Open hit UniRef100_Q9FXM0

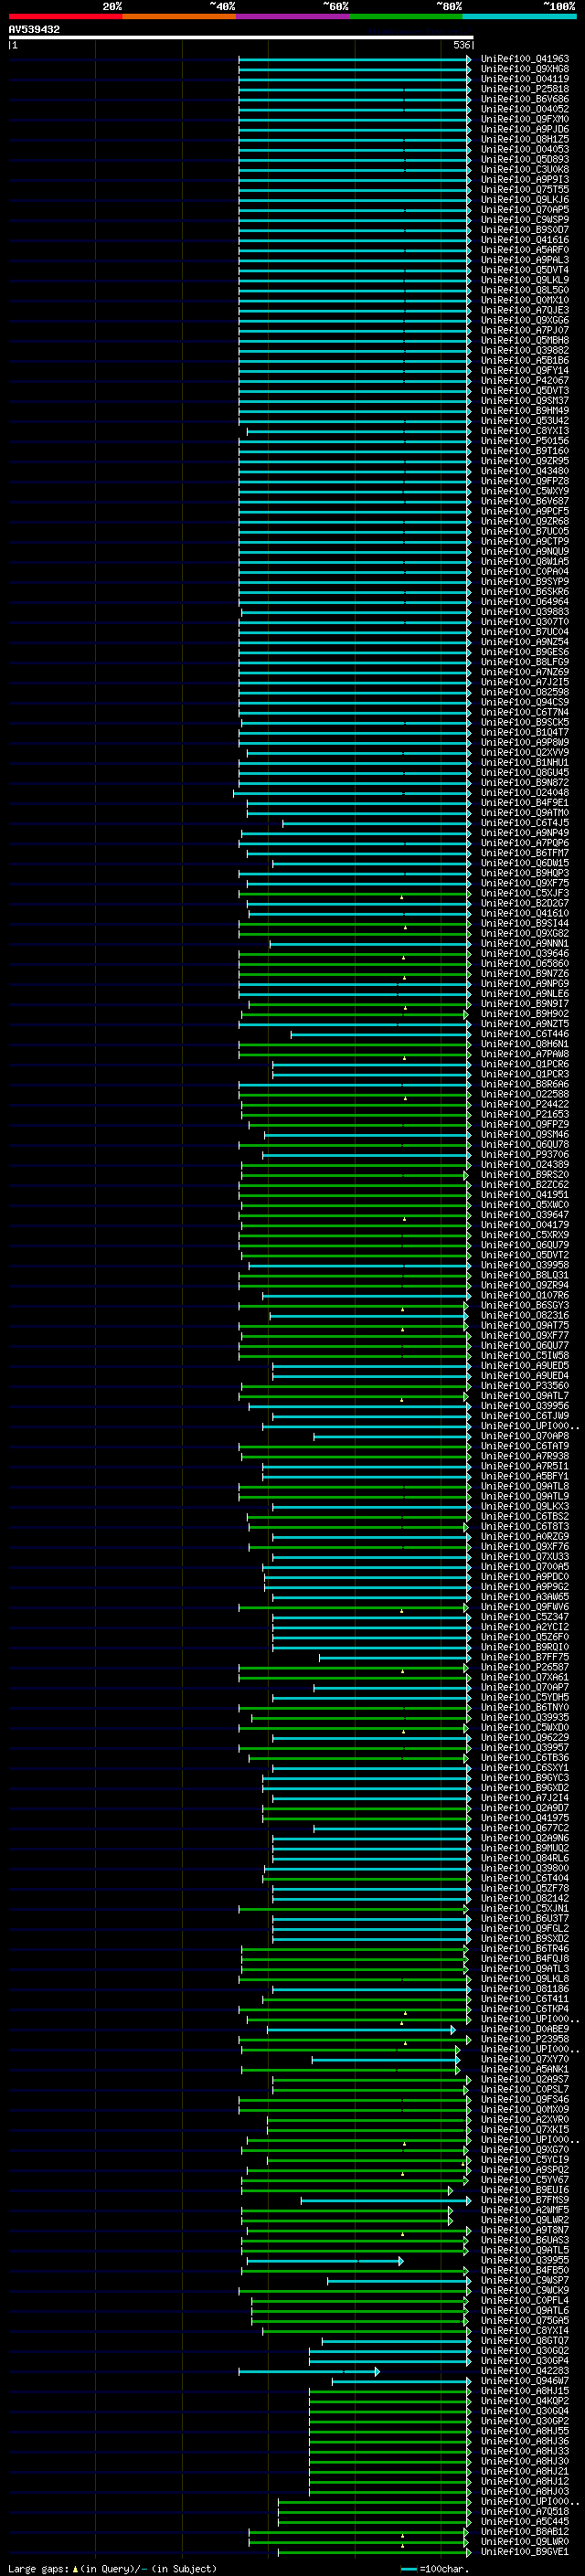[525, 119]
